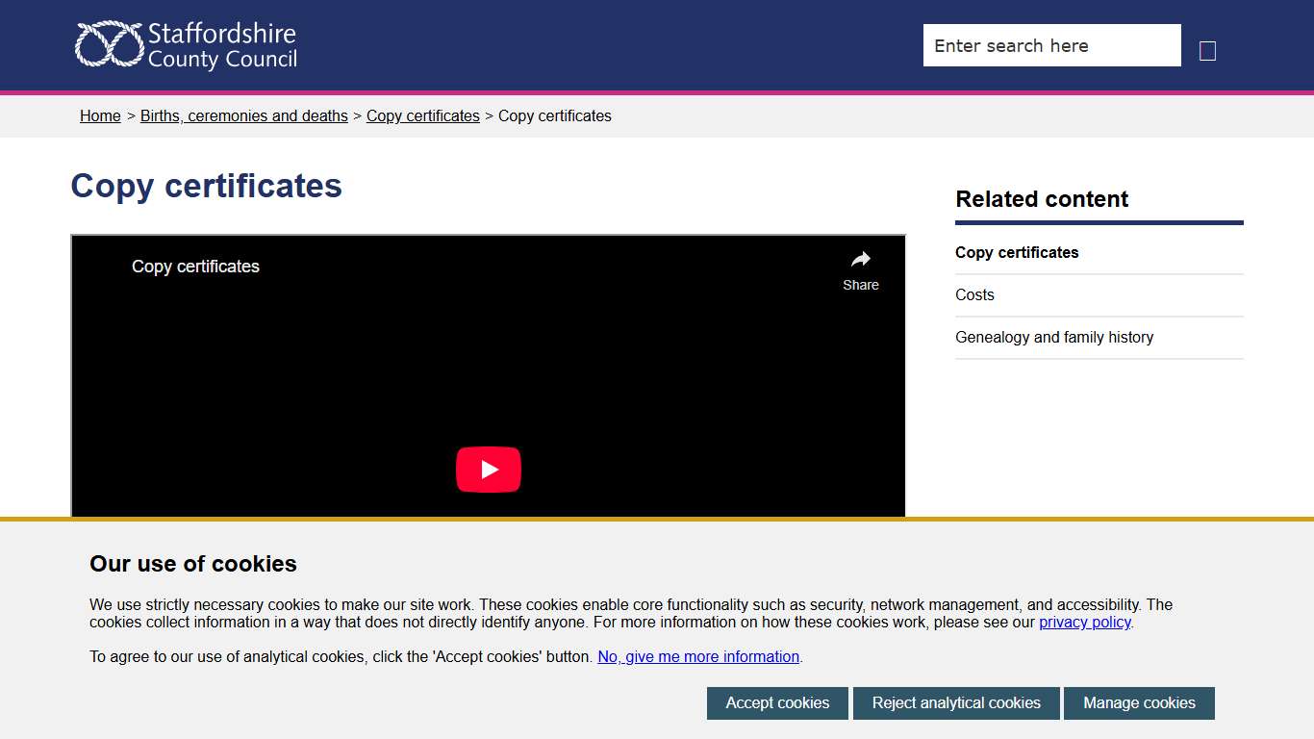Click the Staffordshire County Council logo
The height and width of the screenshot is (739, 1314).
pos(186,43)
